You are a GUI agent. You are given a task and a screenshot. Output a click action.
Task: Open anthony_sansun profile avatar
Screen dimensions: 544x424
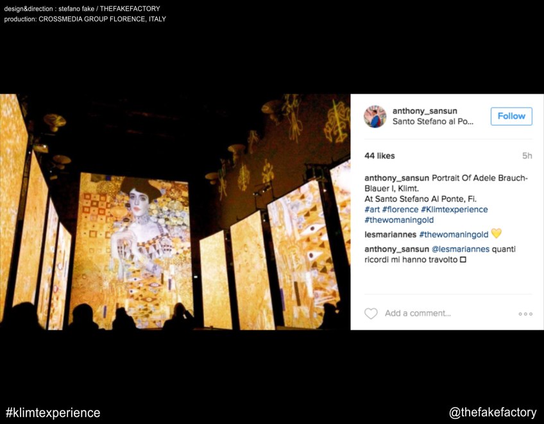375,117
